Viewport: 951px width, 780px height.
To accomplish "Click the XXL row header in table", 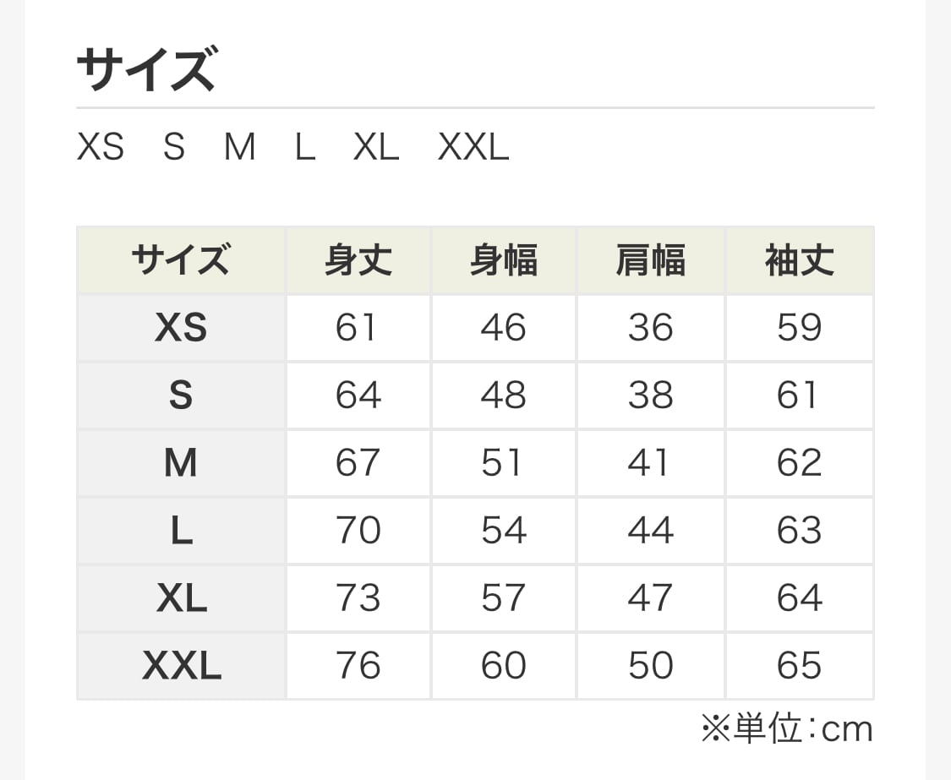I will point(181,666).
